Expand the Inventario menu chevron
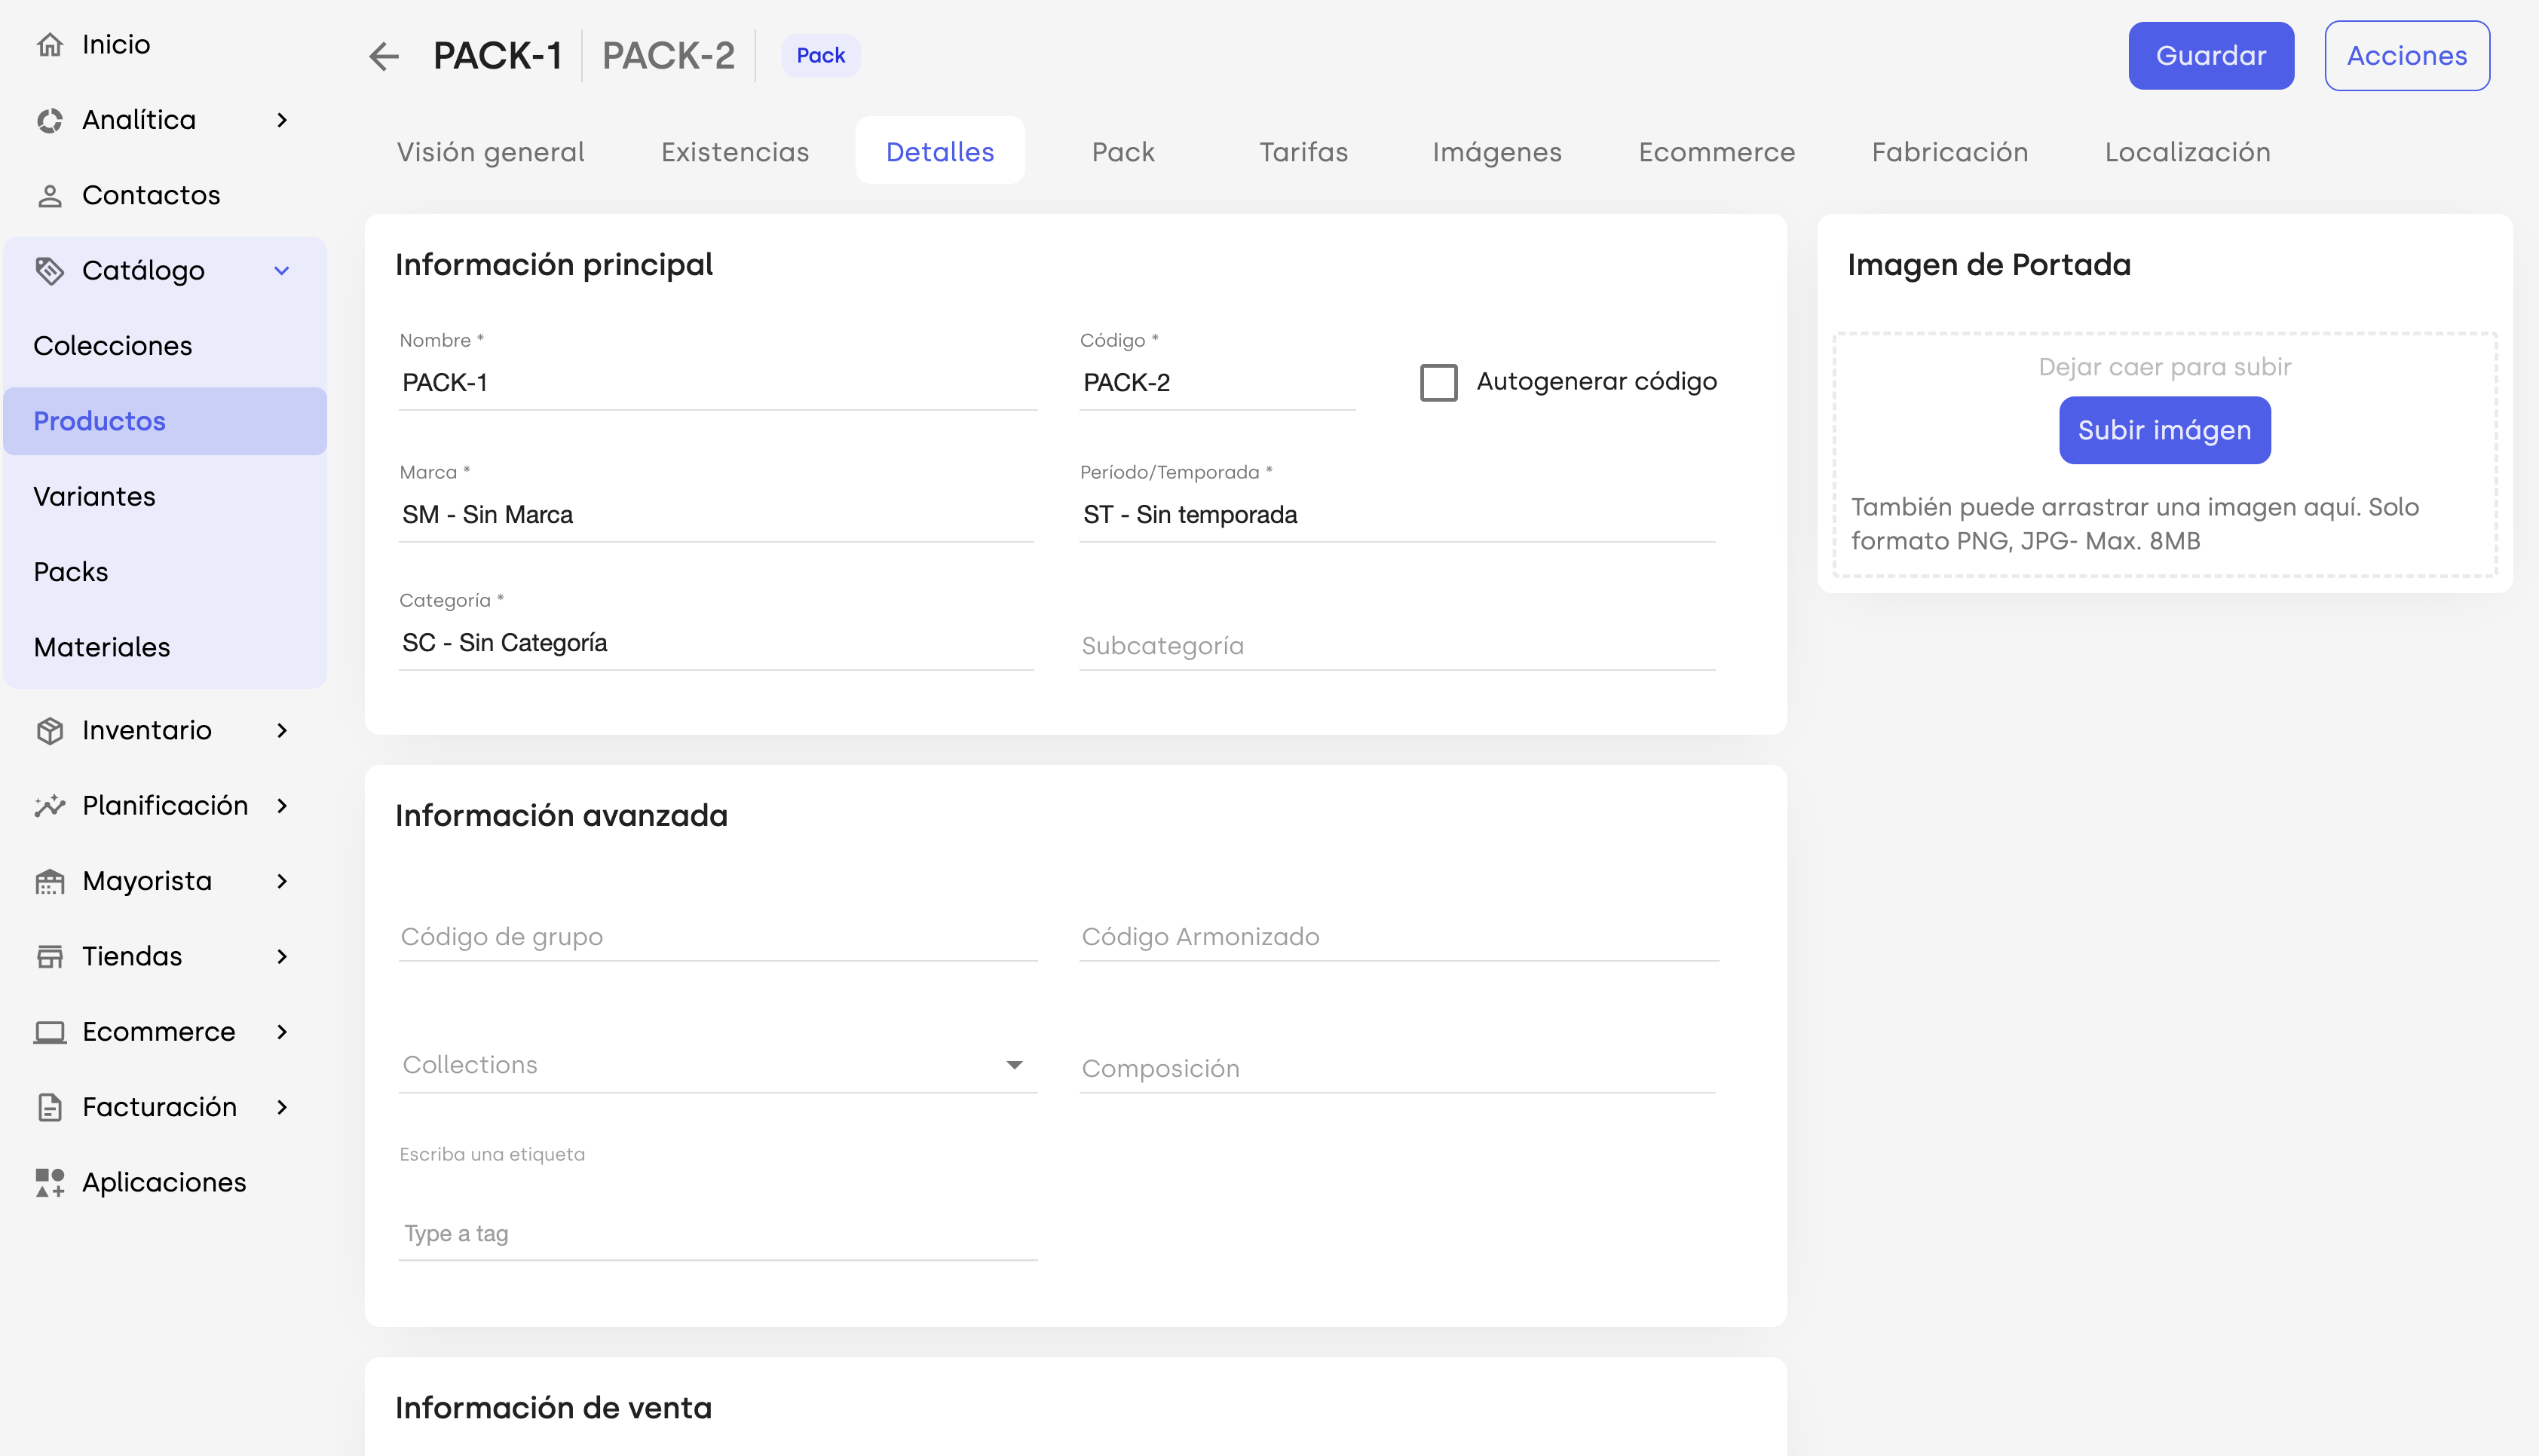The height and width of the screenshot is (1456, 2539). tap(282, 731)
